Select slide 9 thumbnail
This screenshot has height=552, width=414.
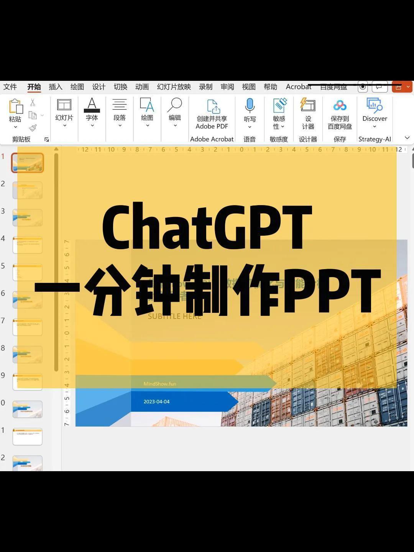[x=27, y=382]
